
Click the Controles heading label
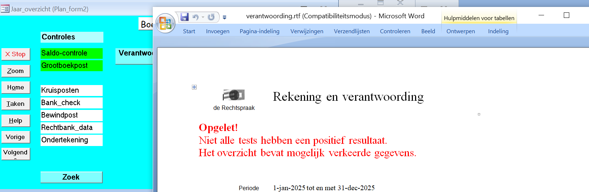coord(72,37)
